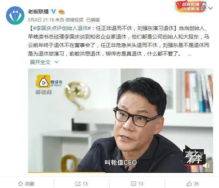
Task: Open the 老板联播 username link
Action: pos(38,11)
